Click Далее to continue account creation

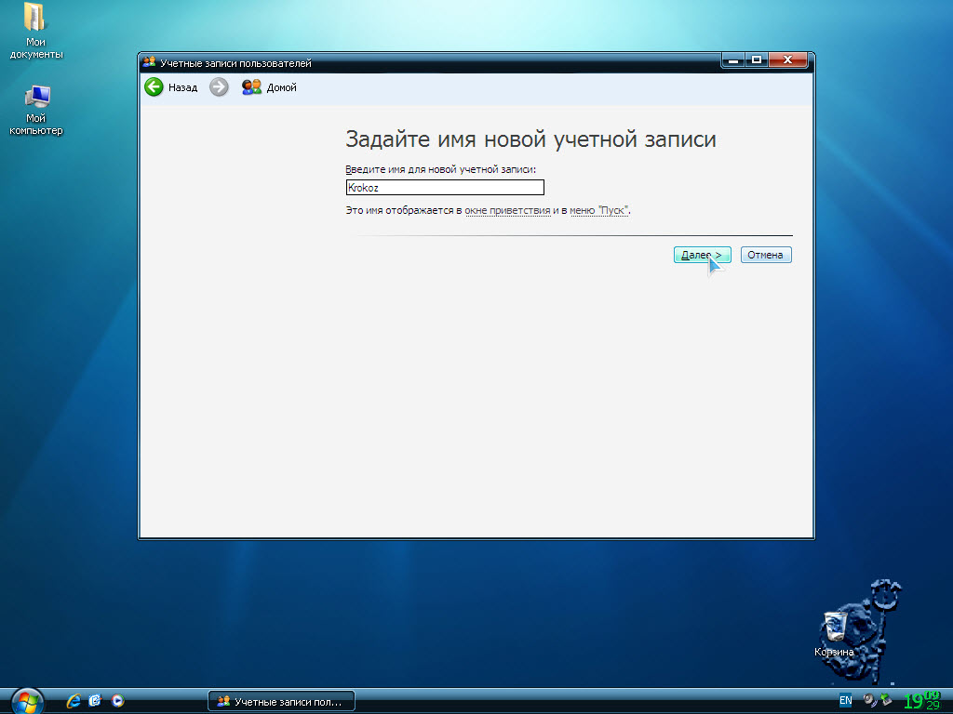pyautogui.click(x=702, y=255)
